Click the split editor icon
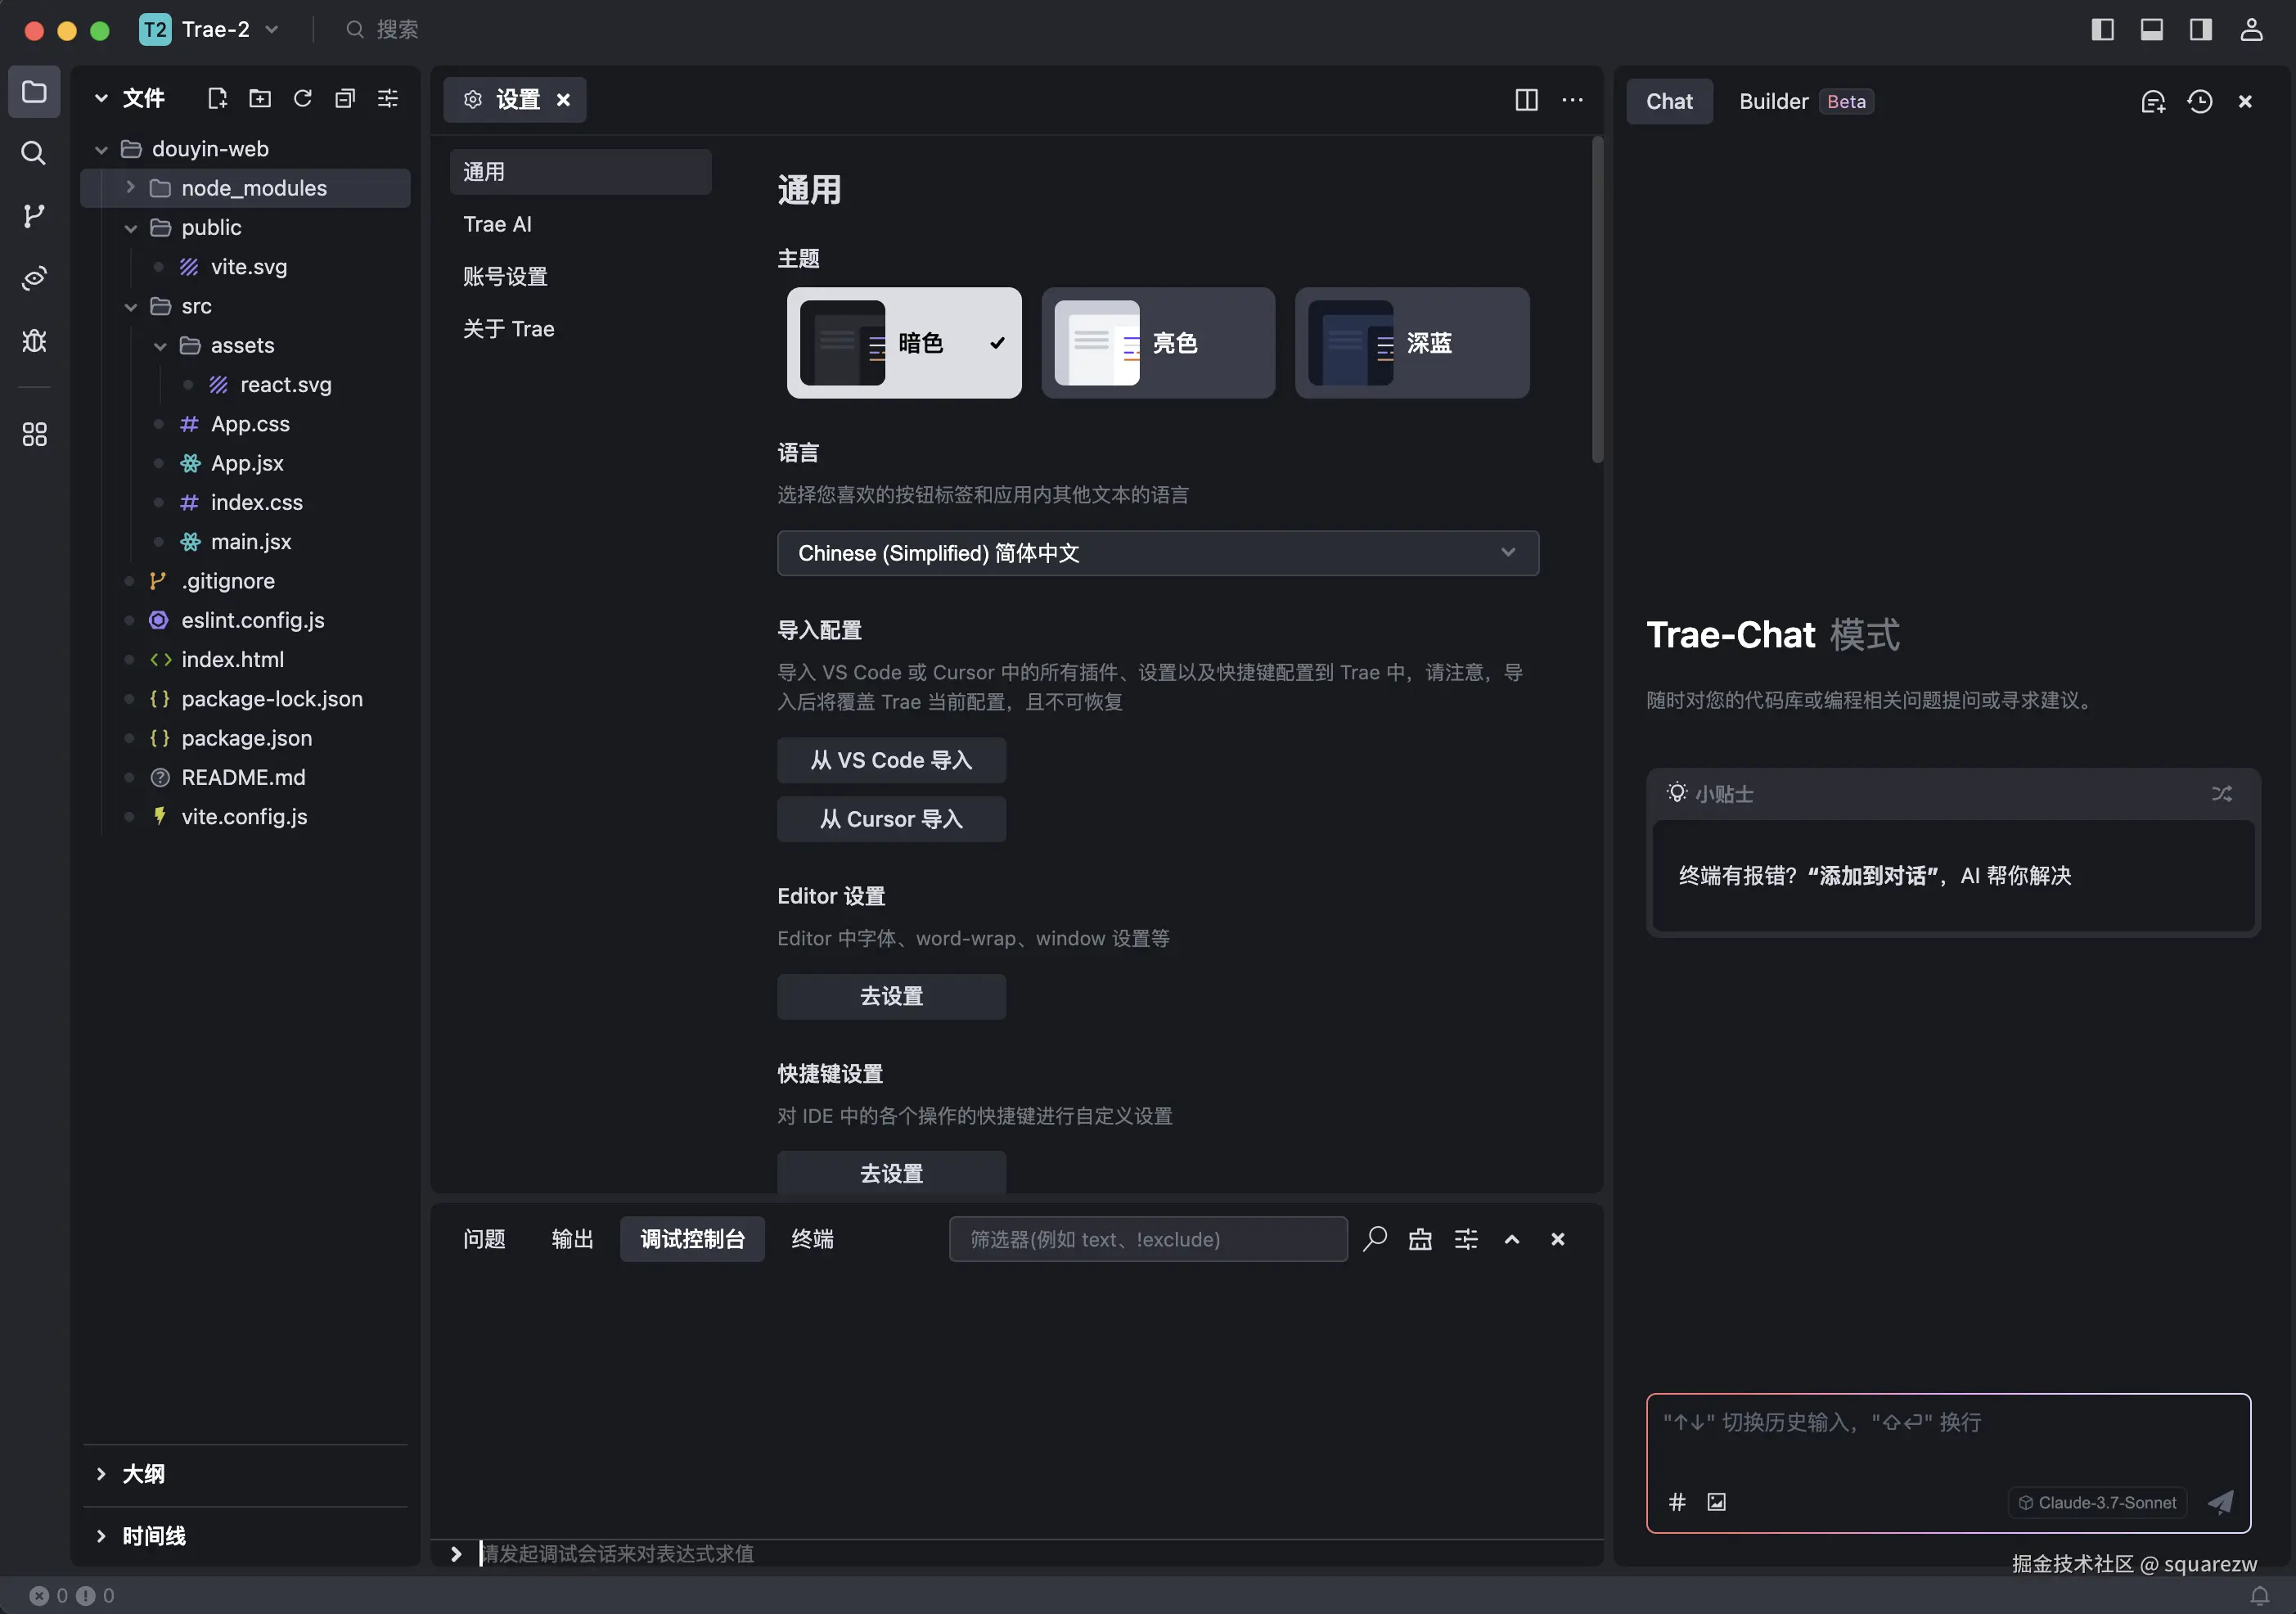This screenshot has height=1614, width=2296. 1526,99
